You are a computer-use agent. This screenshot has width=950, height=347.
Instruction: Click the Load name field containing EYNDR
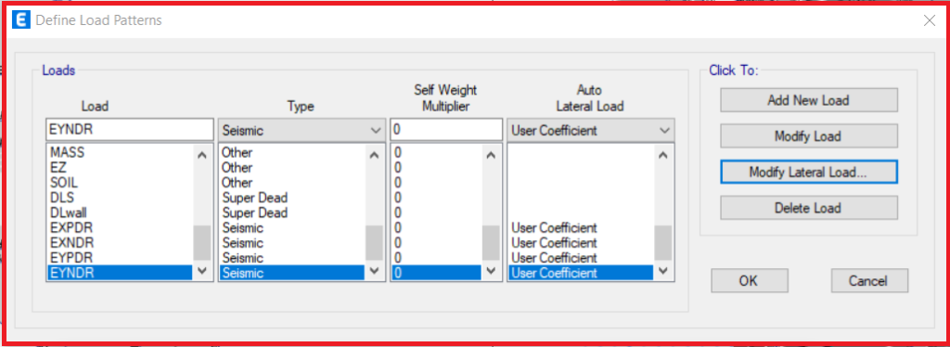pyautogui.click(x=130, y=130)
